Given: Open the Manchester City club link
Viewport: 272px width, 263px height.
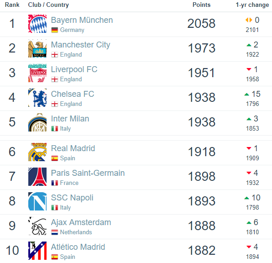Looking at the screenshot, I should point(80,45).
